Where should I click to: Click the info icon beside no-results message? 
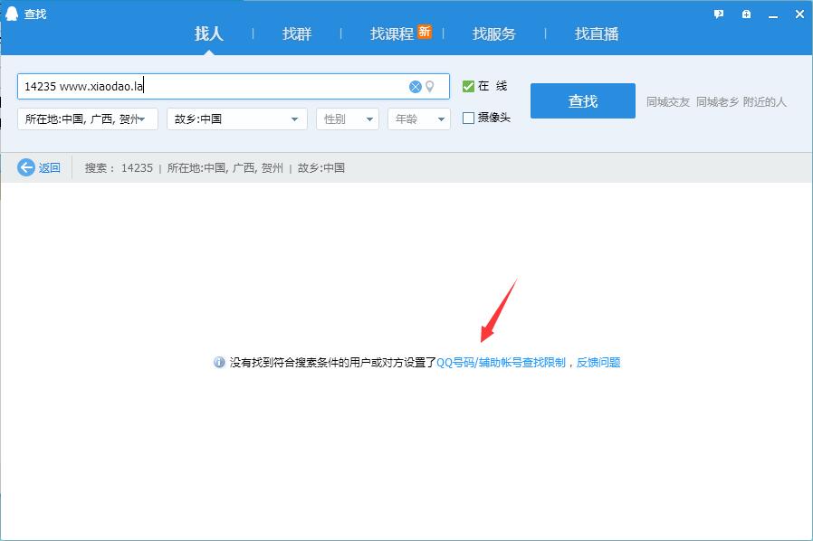click(x=219, y=362)
